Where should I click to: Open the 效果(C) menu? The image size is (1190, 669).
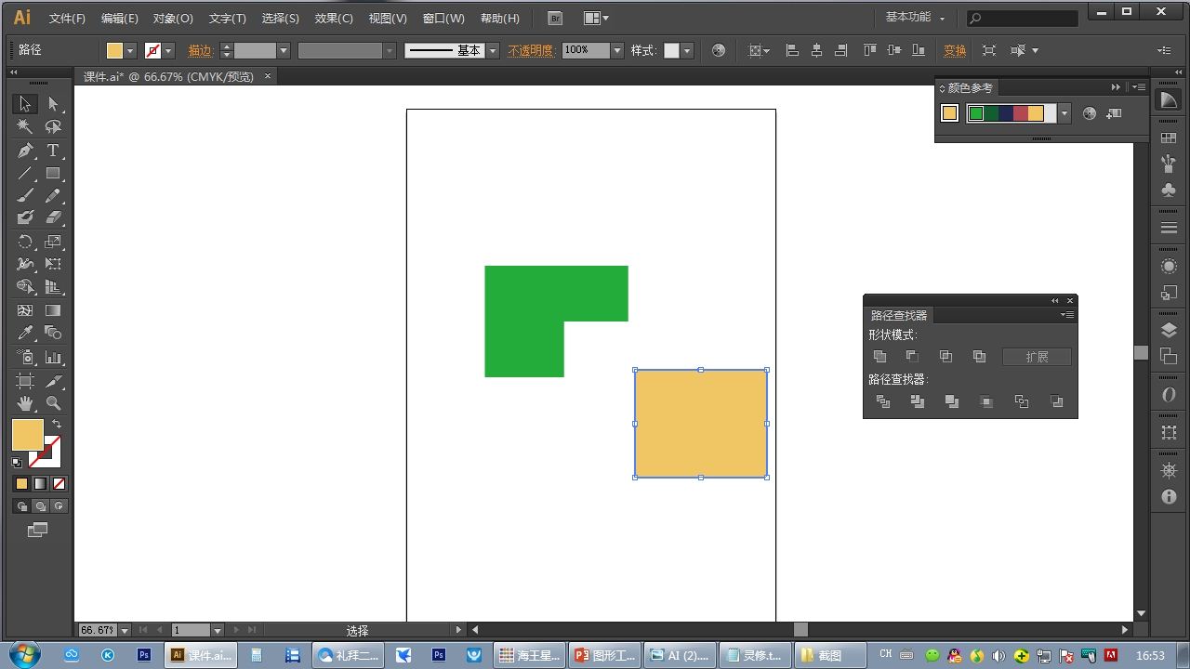(x=334, y=19)
